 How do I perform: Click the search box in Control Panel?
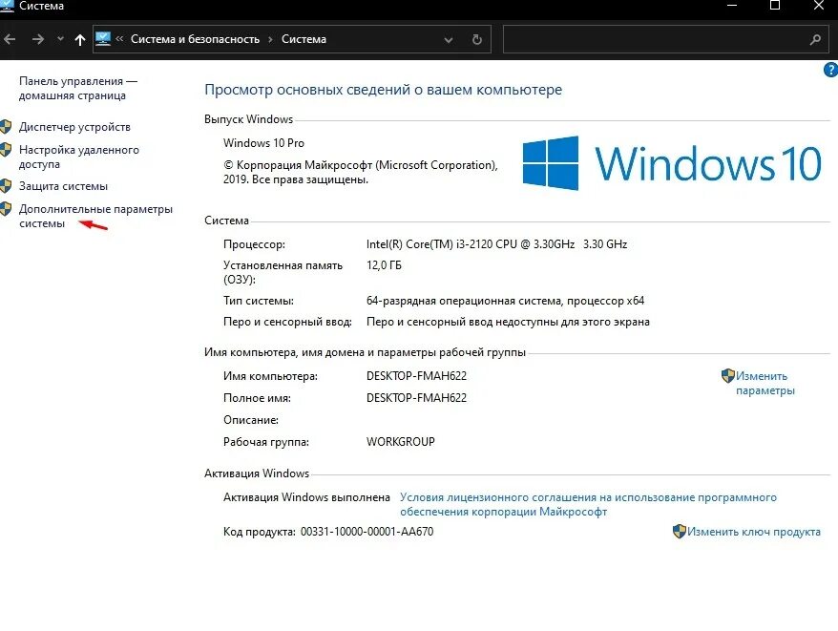666,39
